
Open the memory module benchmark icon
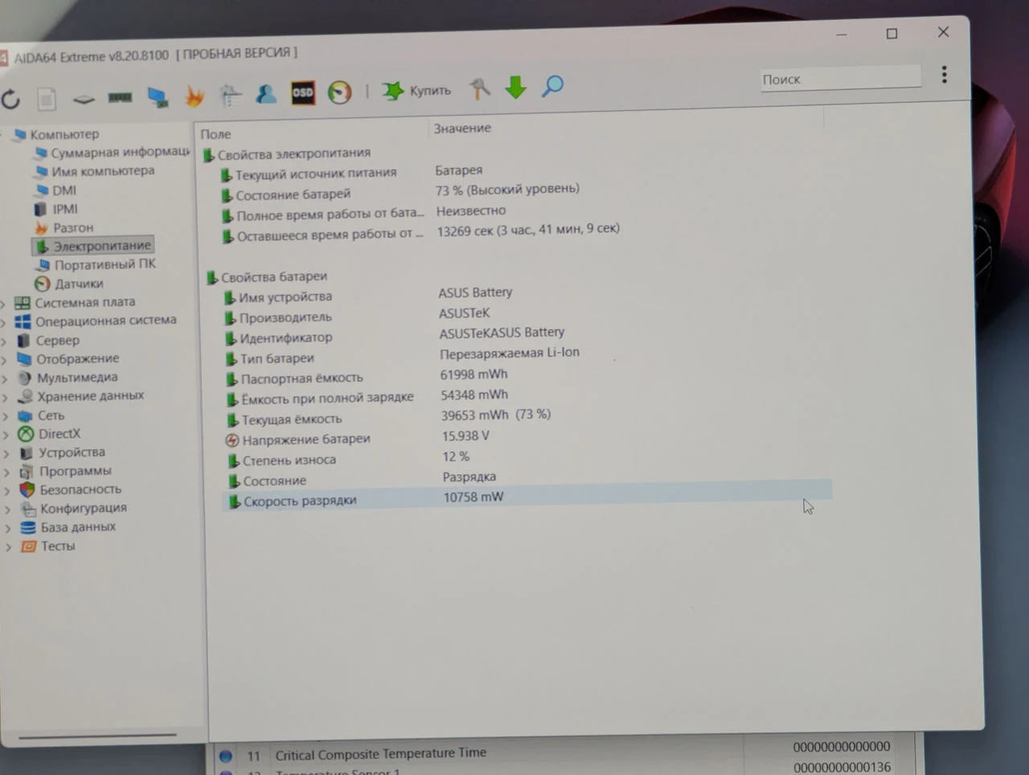120,97
